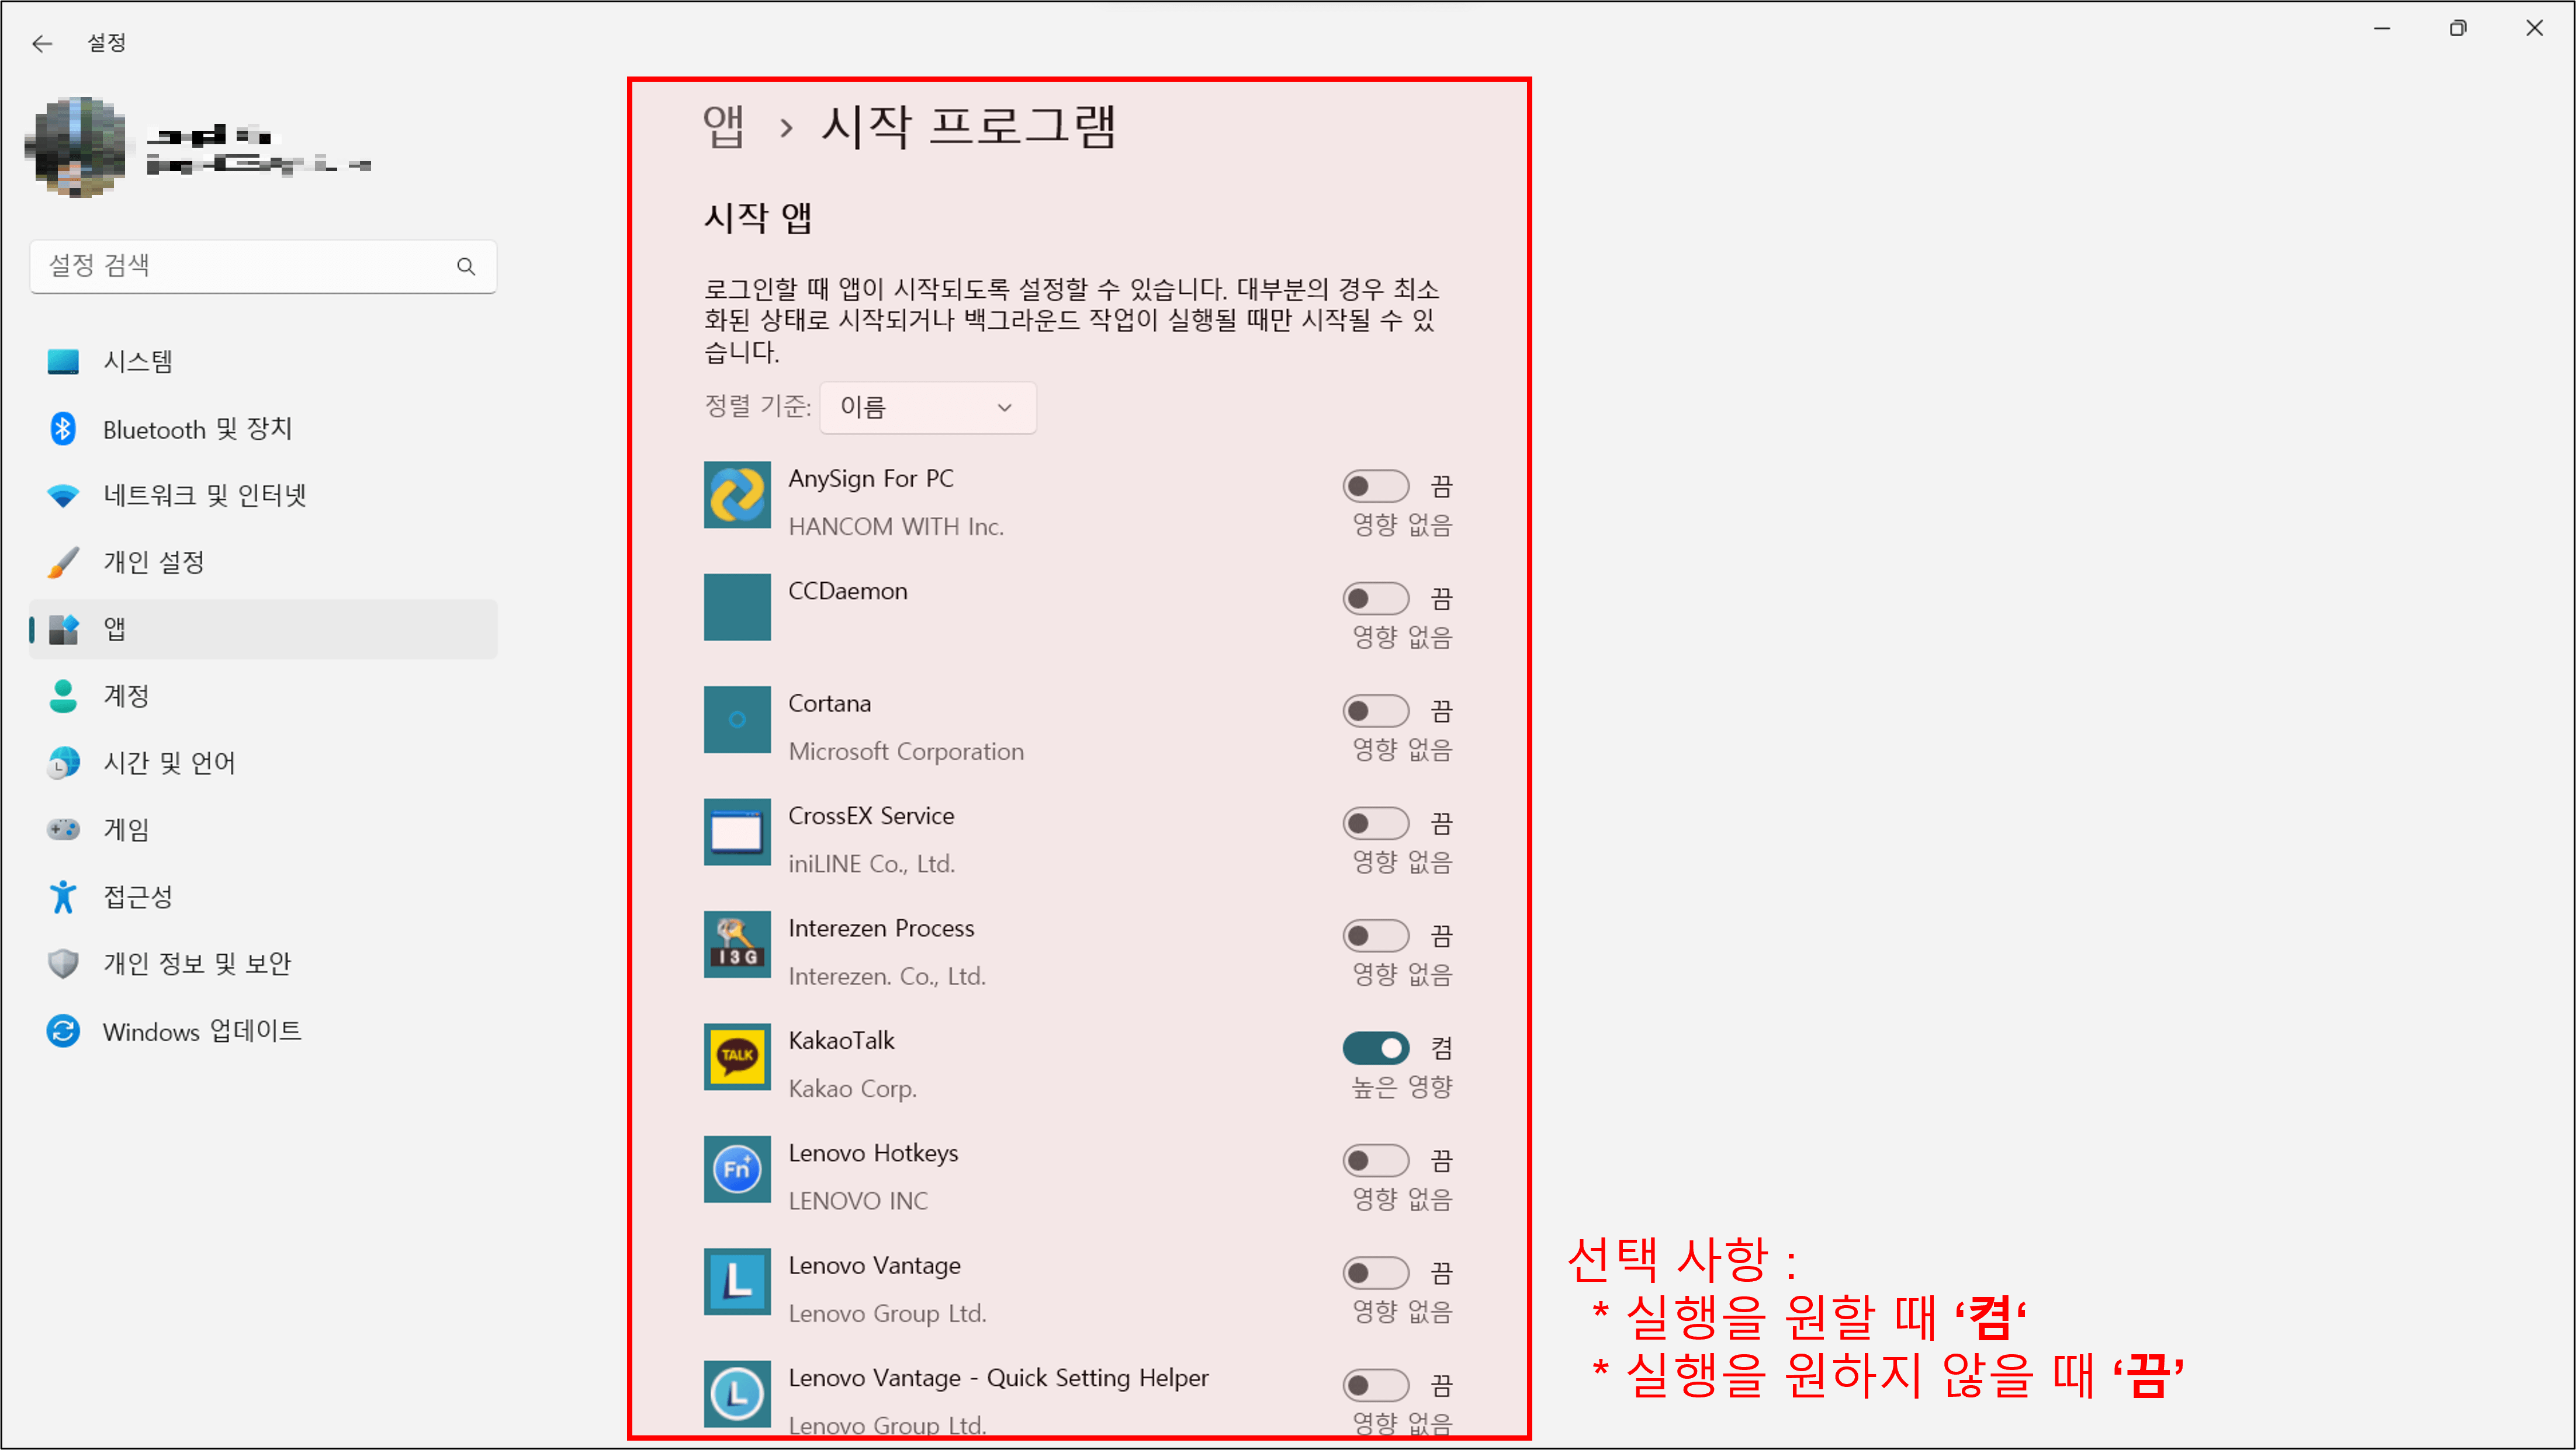2576x1450 pixels.
Task: Click the 계정 person icon
Action: [x=63, y=697]
